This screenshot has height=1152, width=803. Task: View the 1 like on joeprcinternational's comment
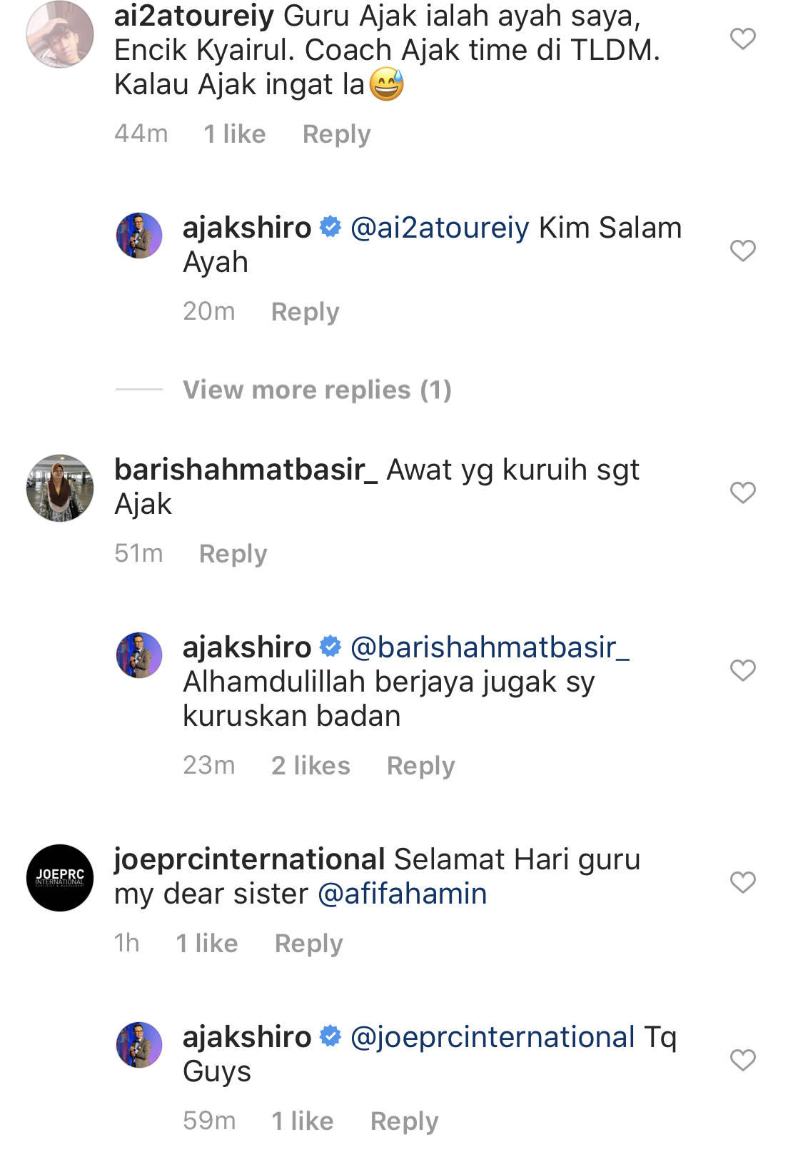pyautogui.click(x=207, y=944)
